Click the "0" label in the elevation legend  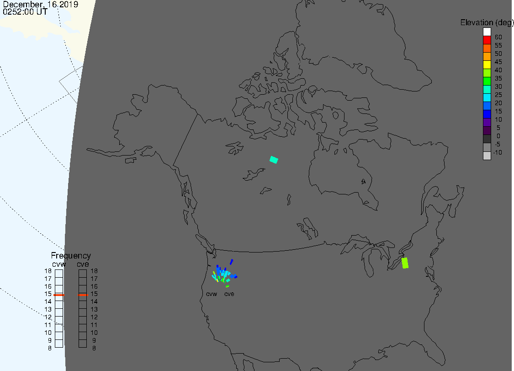point(498,136)
